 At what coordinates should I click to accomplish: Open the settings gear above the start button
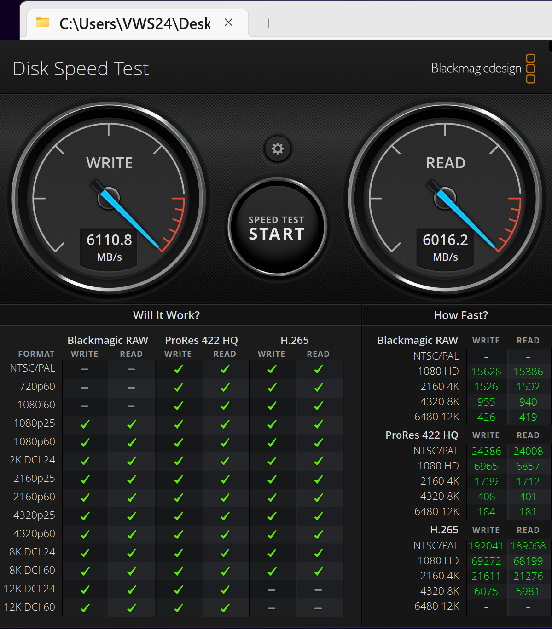coord(278,149)
